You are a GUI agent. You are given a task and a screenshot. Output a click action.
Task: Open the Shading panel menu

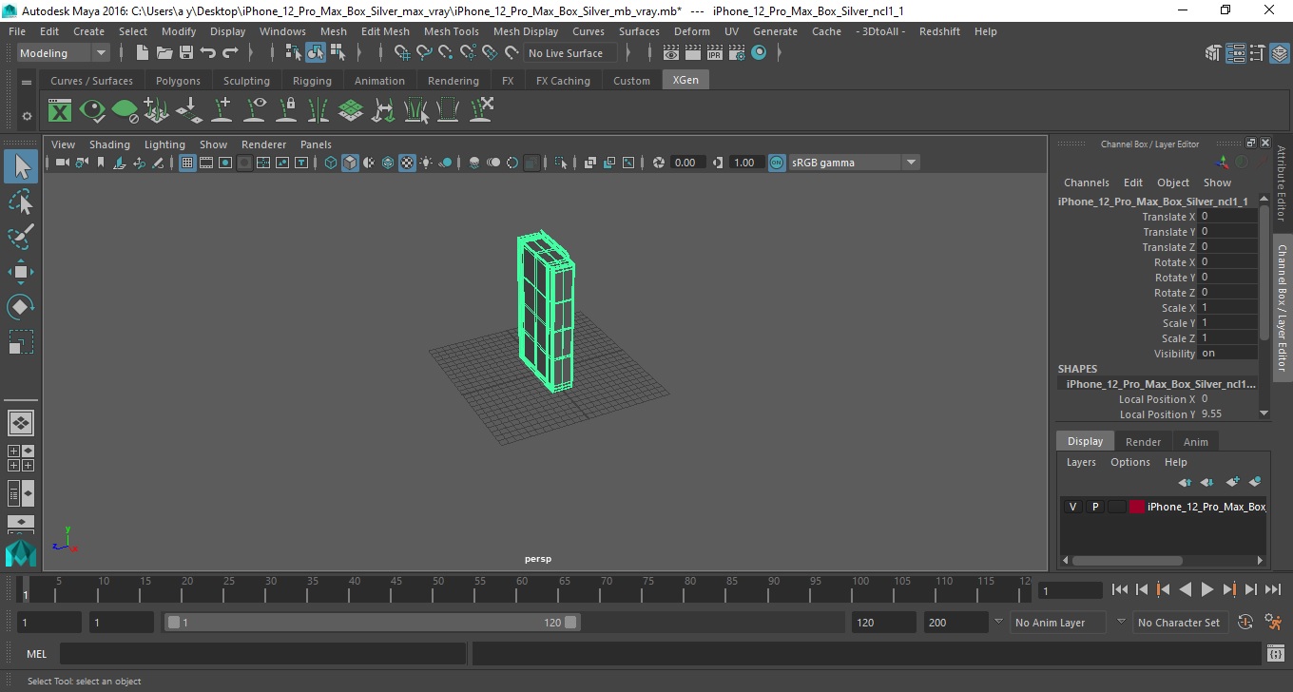pyautogui.click(x=109, y=144)
